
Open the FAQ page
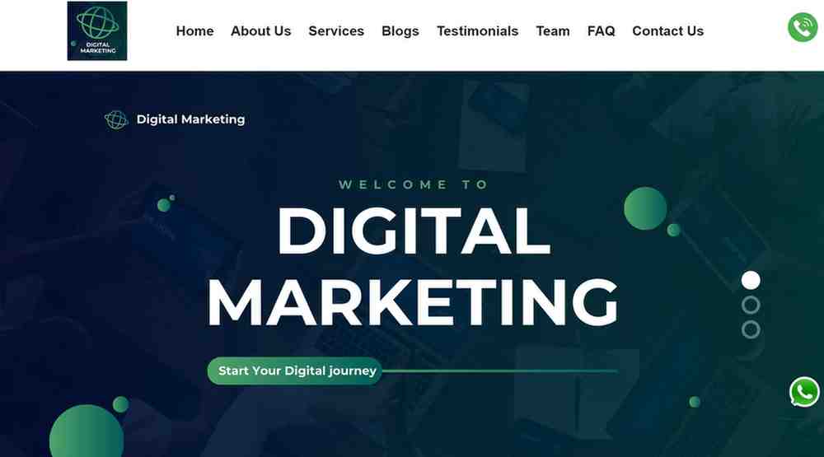[x=602, y=31]
